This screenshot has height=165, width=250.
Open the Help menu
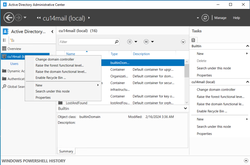(236, 18)
